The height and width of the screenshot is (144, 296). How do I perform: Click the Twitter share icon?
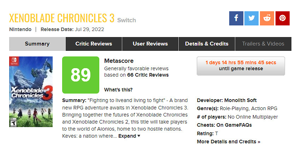point(251,18)
